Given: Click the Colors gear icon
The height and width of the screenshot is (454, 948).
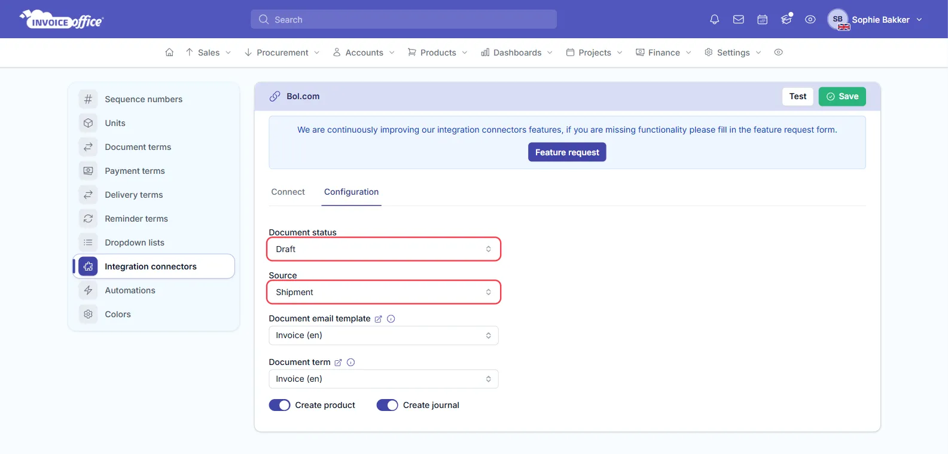Looking at the screenshot, I should (x=88, y=314).
